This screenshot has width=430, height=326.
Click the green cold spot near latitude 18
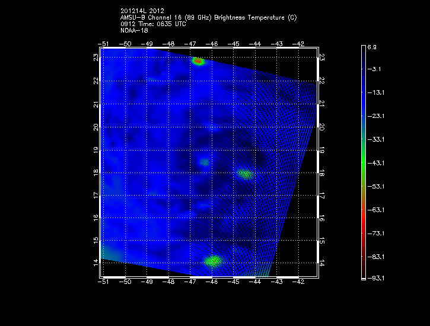244,174
